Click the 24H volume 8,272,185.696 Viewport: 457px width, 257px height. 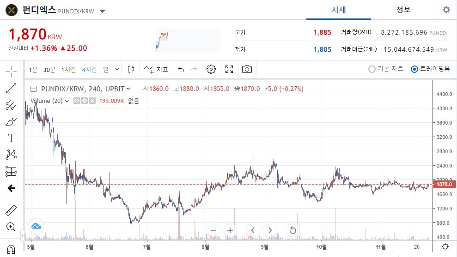click(x=404, y=32)
